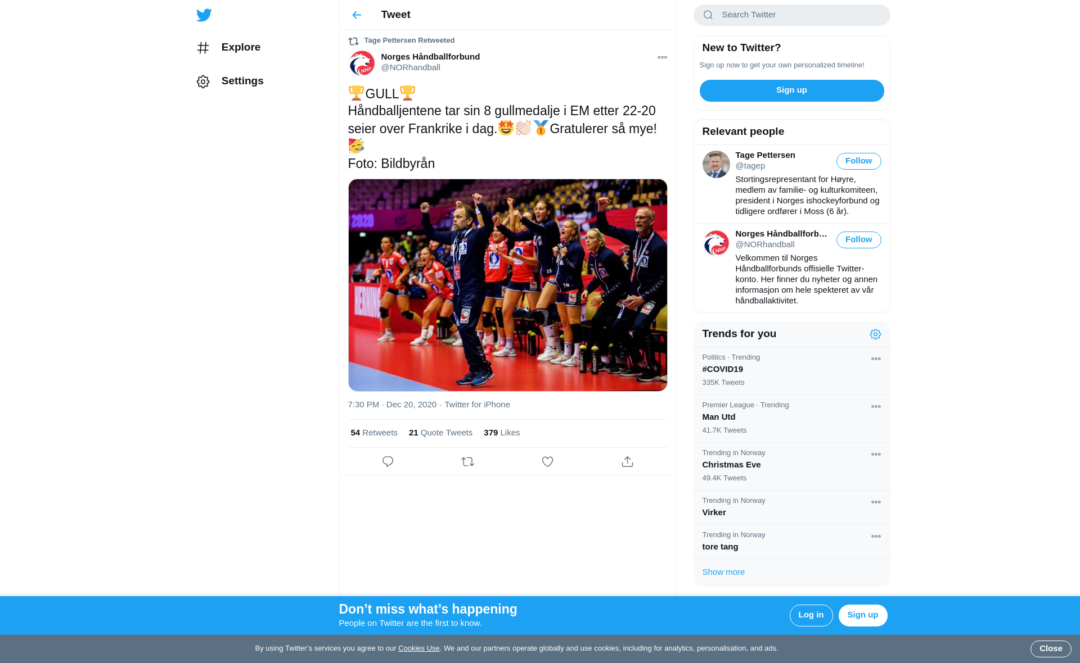This screenshot has width=1080, height=663.
Task: Open the Cookies Use link
Action: [x=418, y=648]
